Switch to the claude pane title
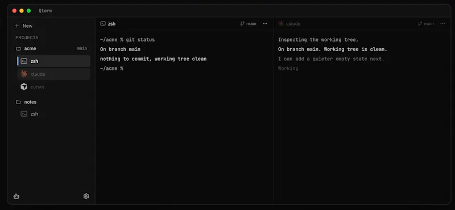 tap(293, 24)
